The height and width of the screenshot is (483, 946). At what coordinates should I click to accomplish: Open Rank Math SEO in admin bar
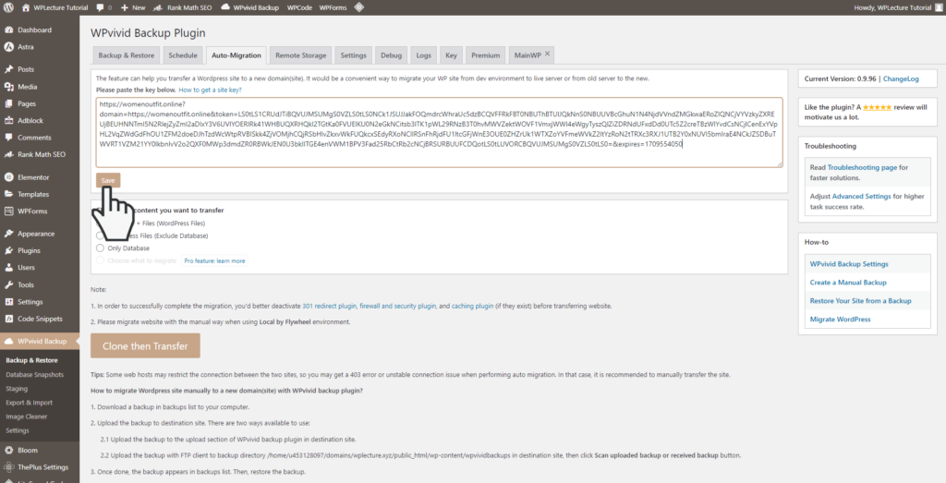click(182, 7)
